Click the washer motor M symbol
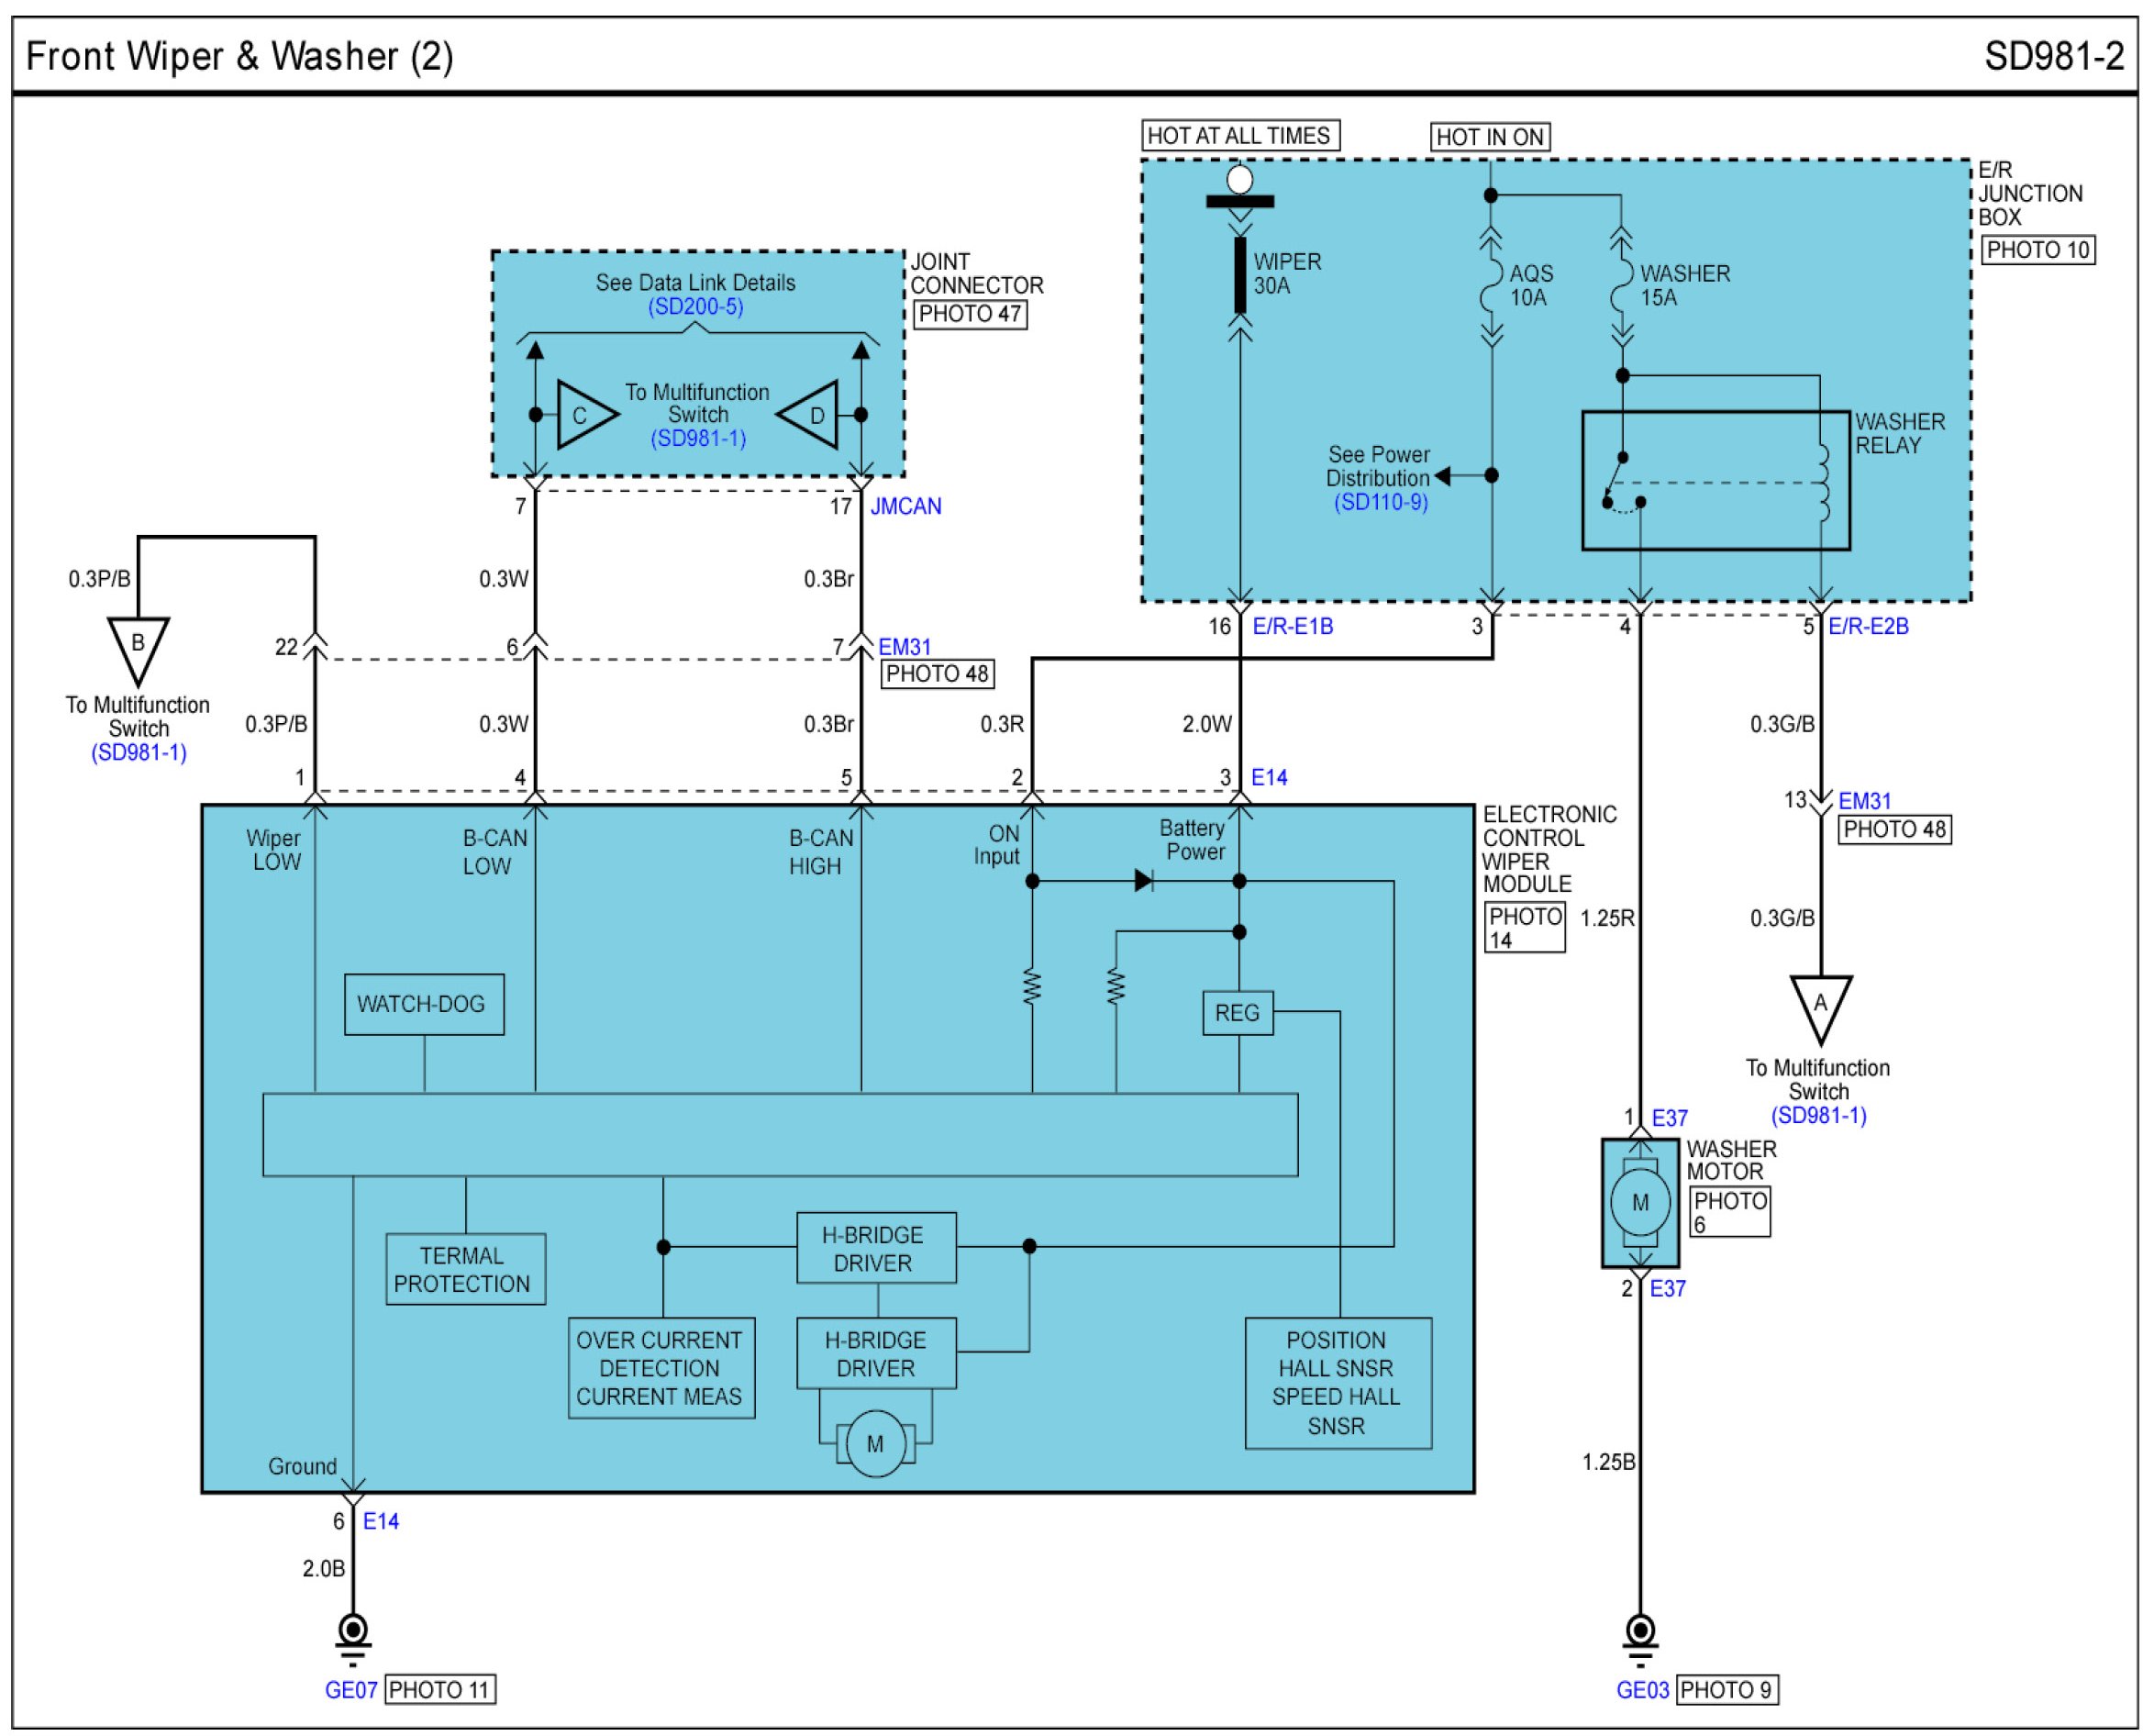Screen dimensions: 2154x1736 tap(1639, 1202)
